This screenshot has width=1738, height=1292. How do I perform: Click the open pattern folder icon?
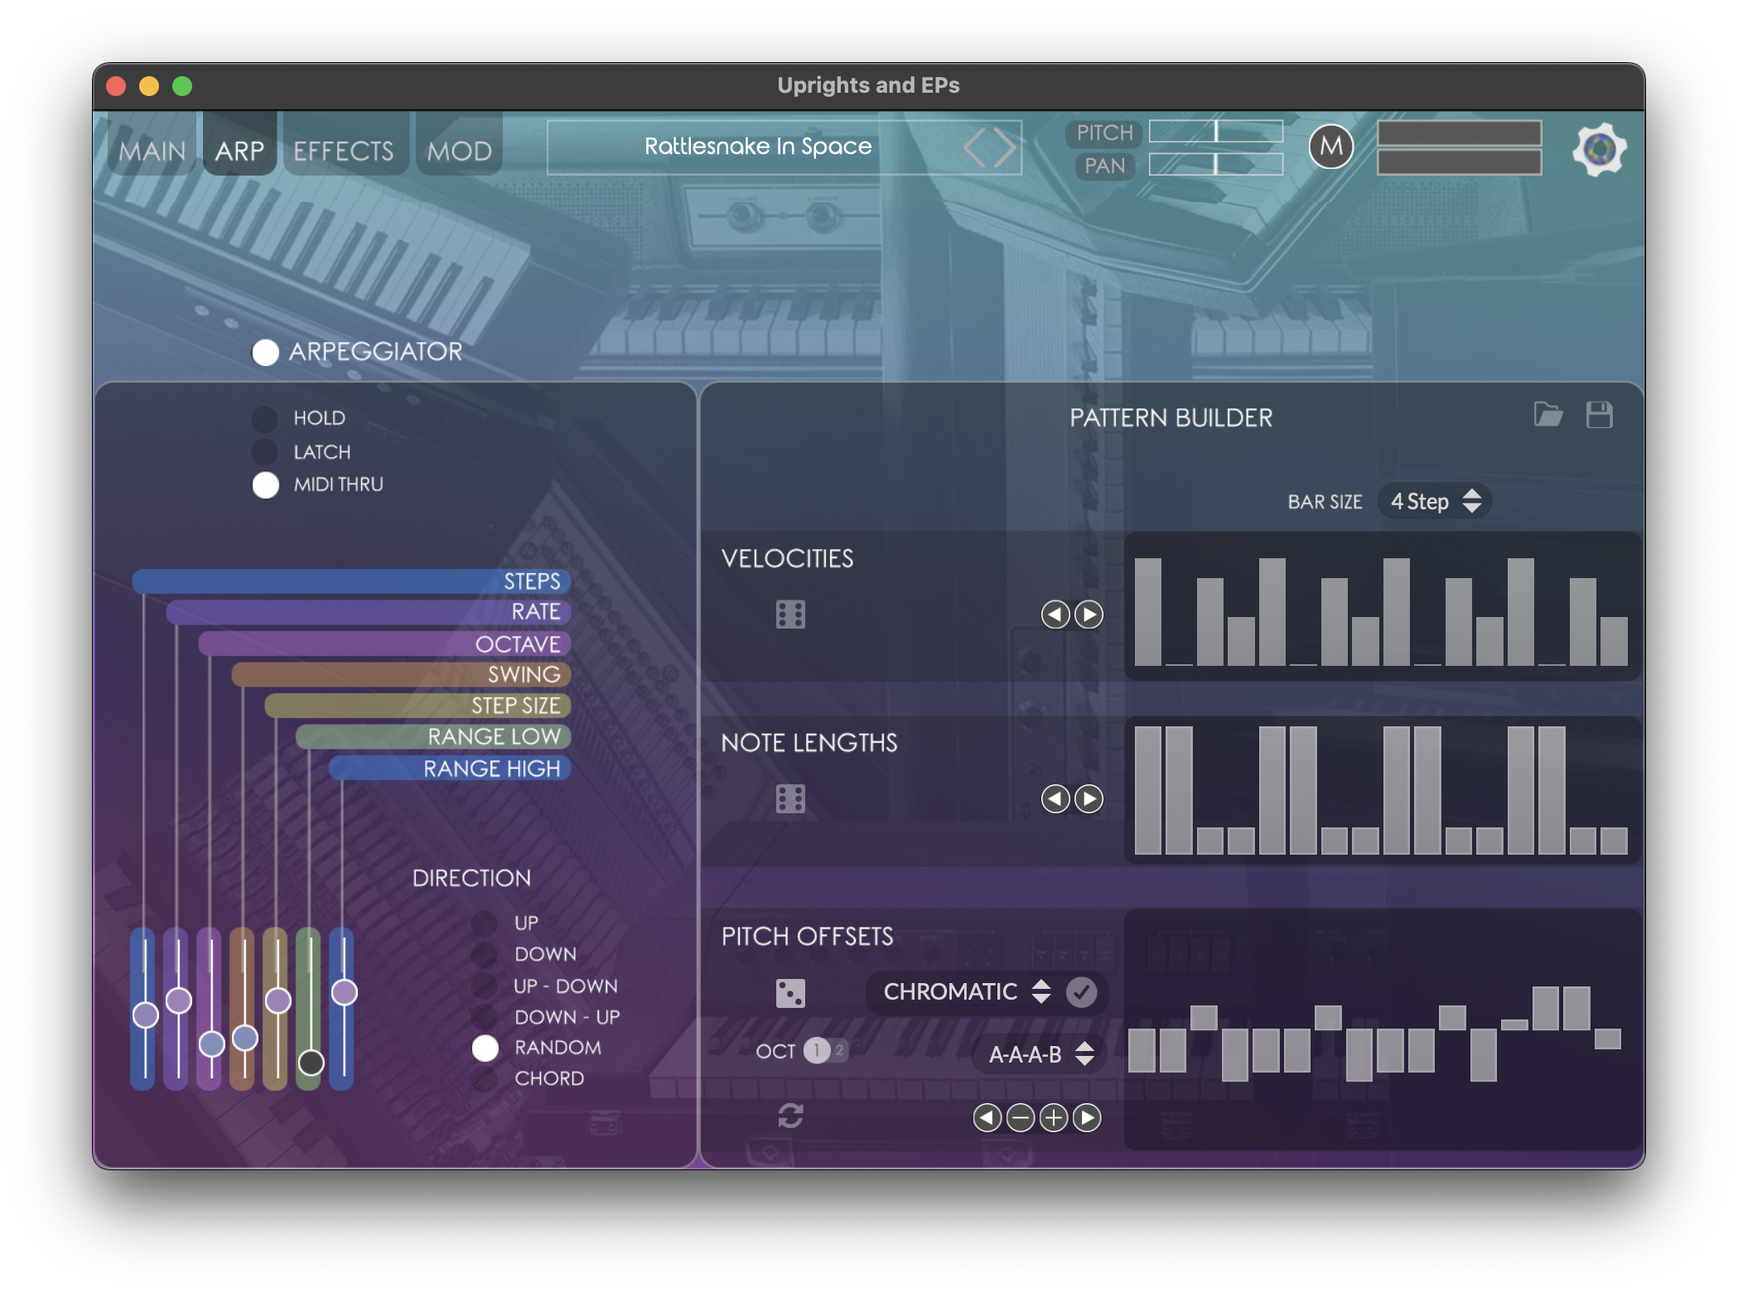click(x=1547, y=414)
